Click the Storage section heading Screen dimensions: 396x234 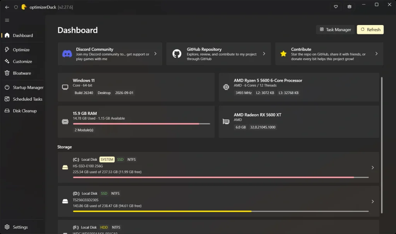[65, 147]
